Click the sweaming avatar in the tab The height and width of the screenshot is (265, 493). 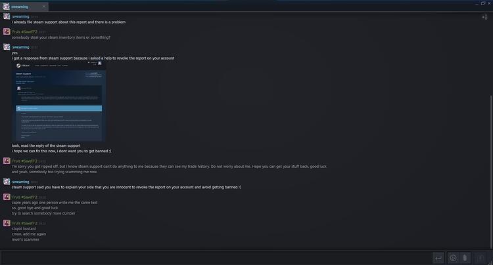click(x=6, y=7)
